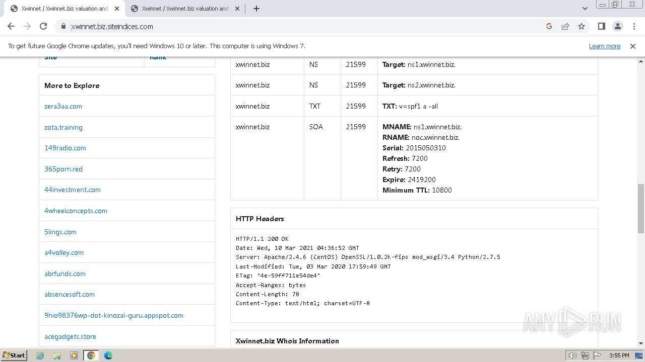645x362 pixels.
Task: Open zera3aa.com link
Action: pyautogui.click(x=63, y=106)
